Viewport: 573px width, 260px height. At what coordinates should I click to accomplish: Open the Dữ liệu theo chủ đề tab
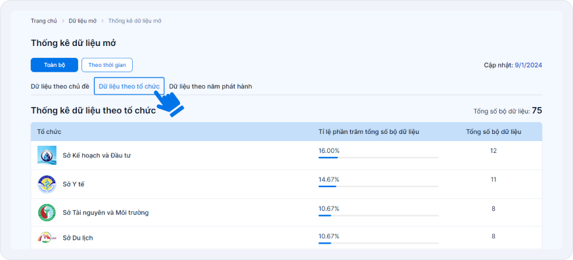(60, 87)
